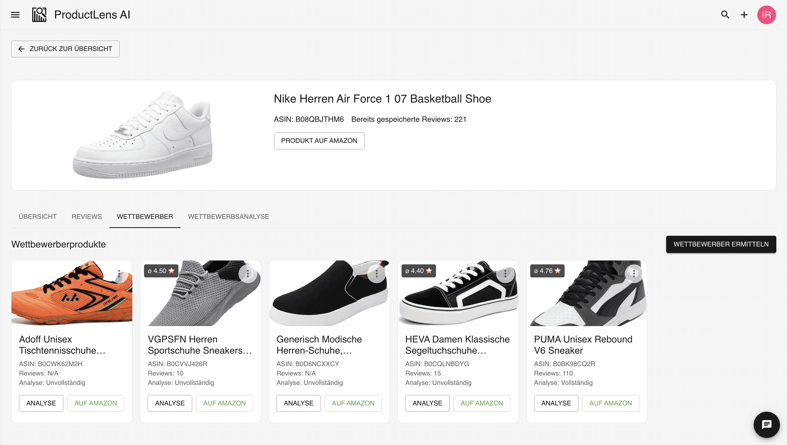Image resolution: width=787 pixels, height=445 pixels.
Task: Click Analyse for Adoff Unisex Tischtennisschuhe
Action: (41, 403)
